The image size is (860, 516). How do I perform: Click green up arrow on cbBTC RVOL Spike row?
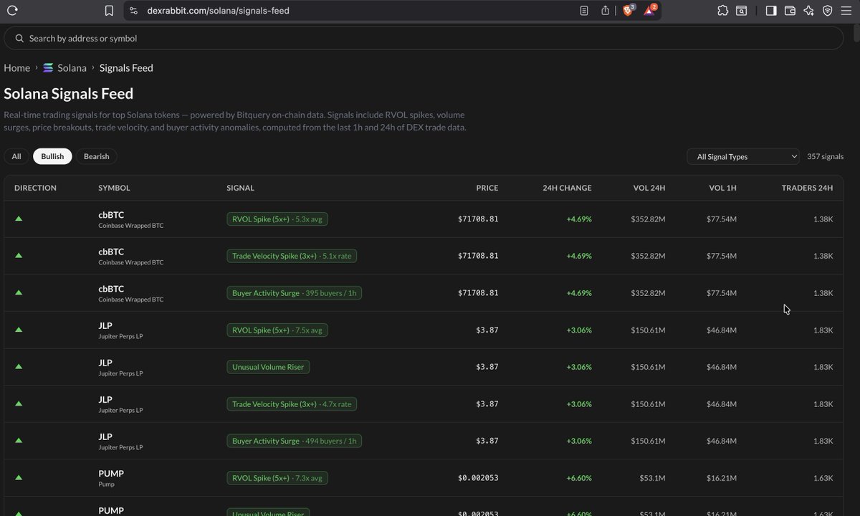pos(19,219)
